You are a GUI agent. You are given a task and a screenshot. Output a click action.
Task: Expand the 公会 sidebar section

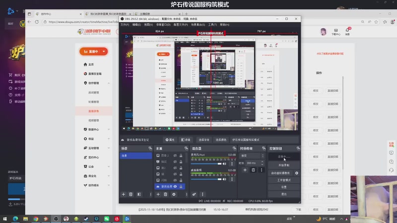pyautogui.click(x=109, y=167)
